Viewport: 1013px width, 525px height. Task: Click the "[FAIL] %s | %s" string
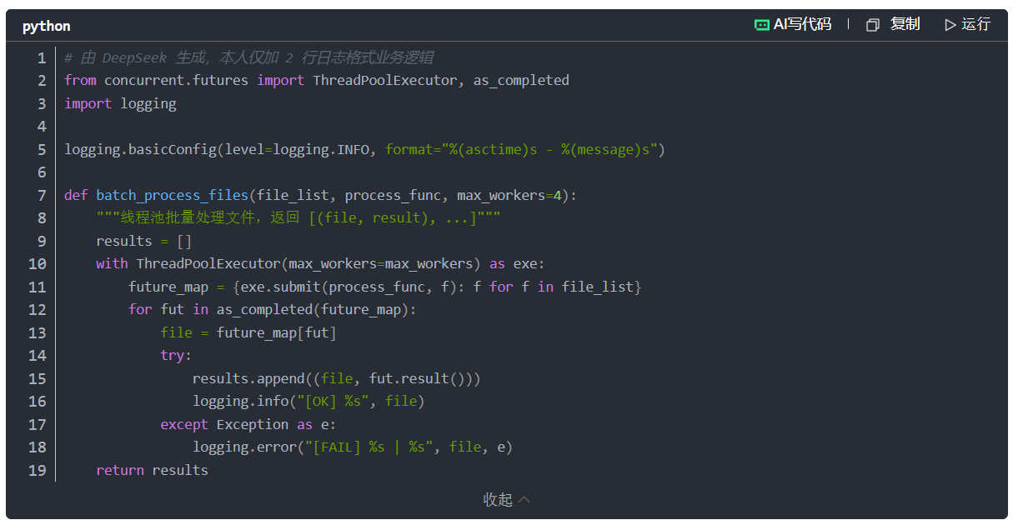[x=369, y=447]
